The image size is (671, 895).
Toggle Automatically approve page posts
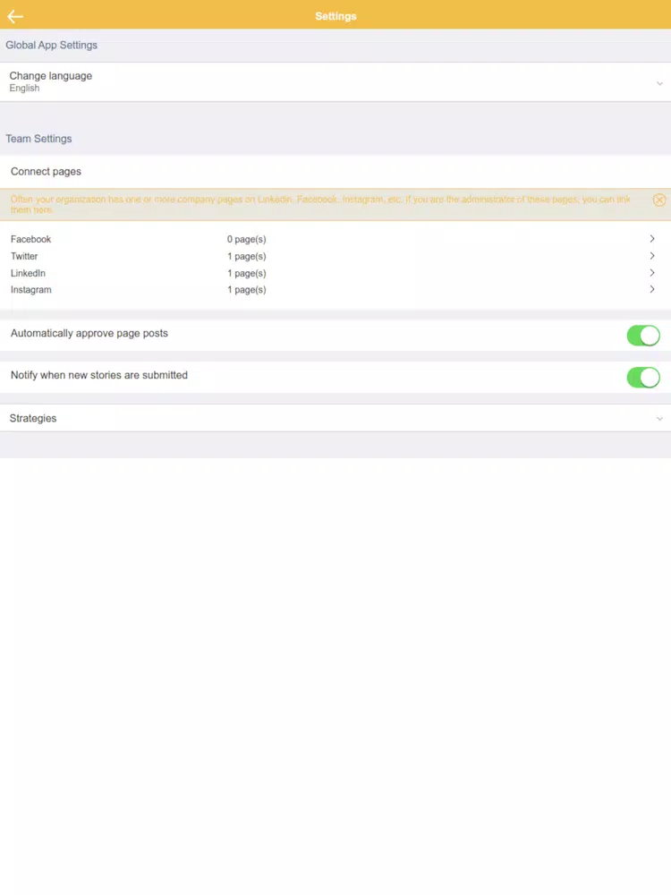(643, 336)
